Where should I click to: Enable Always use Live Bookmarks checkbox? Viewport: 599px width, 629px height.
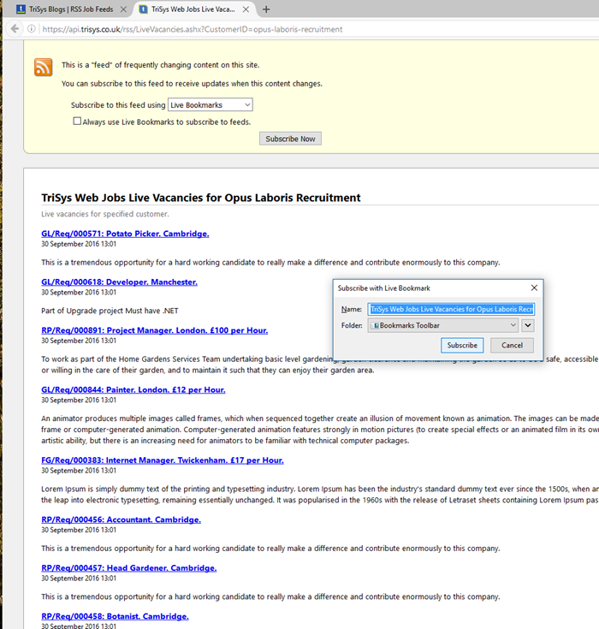(77, 121)
